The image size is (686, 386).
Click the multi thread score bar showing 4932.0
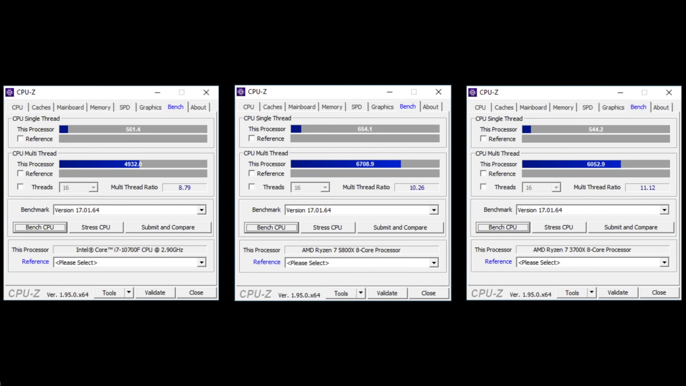pos(133,164)
